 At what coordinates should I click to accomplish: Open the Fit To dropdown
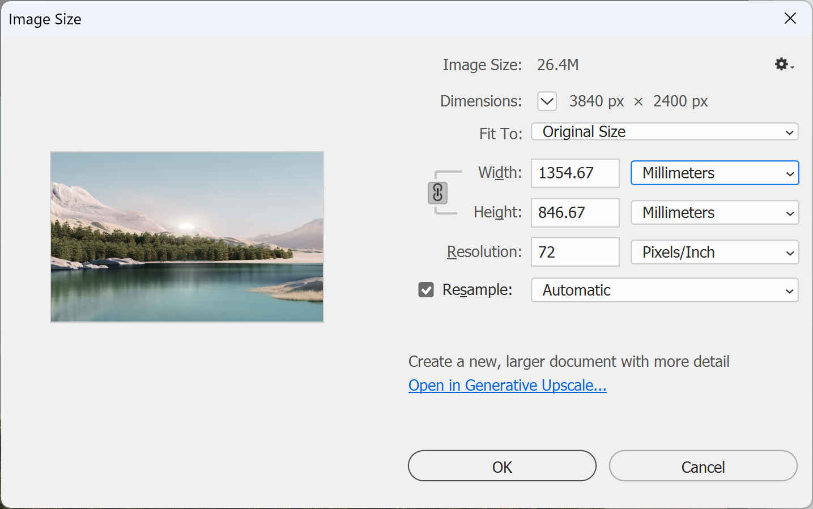click(x=665, y=132)
